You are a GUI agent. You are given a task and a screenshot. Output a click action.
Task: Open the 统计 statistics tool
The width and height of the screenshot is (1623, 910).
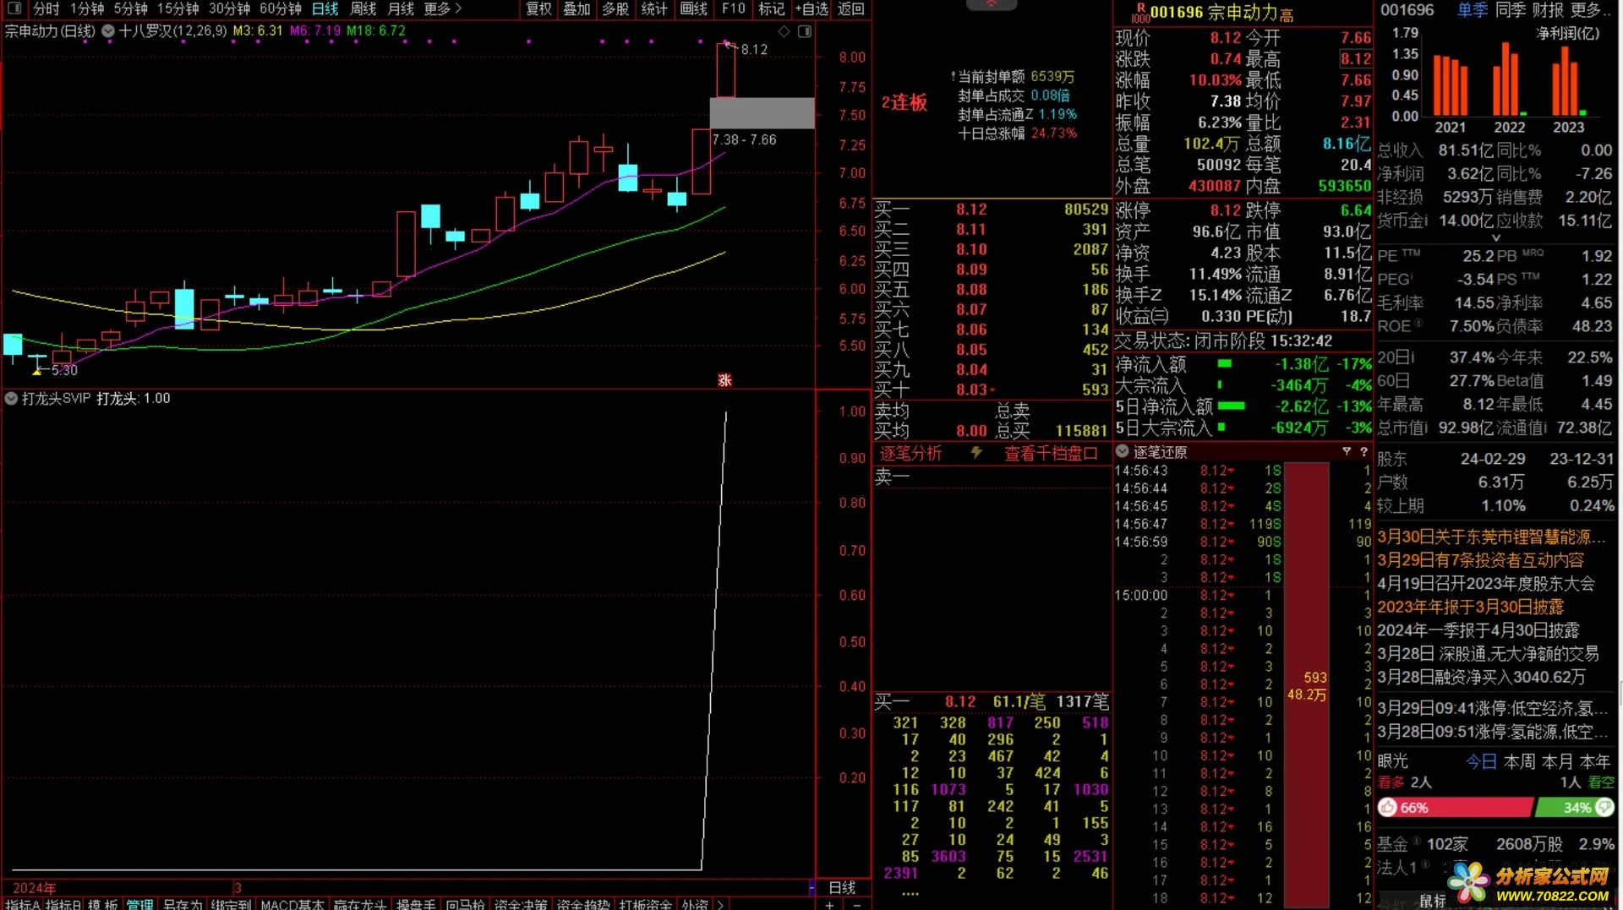pos(654,8)
